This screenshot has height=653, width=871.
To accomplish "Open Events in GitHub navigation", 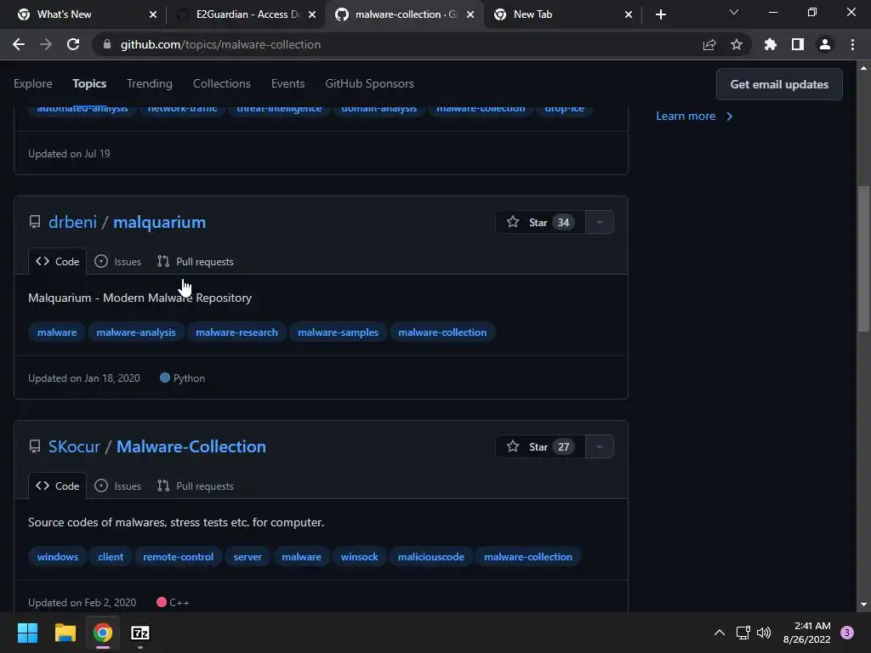I will pyautogui.click(x=287, y=83).
